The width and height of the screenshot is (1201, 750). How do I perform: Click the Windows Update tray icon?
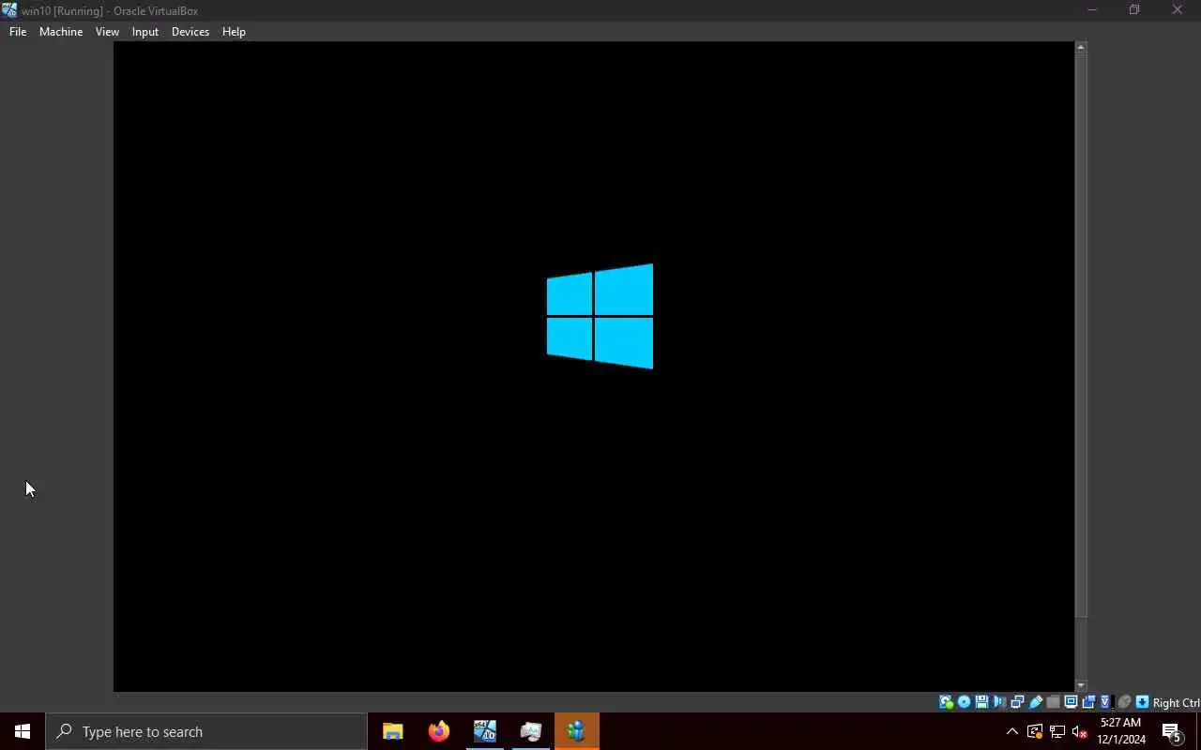click(1035, 731)
